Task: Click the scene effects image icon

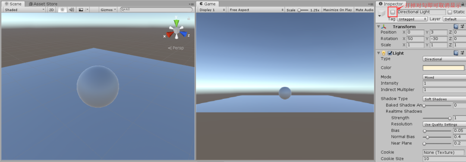Action: pos(81,10)
